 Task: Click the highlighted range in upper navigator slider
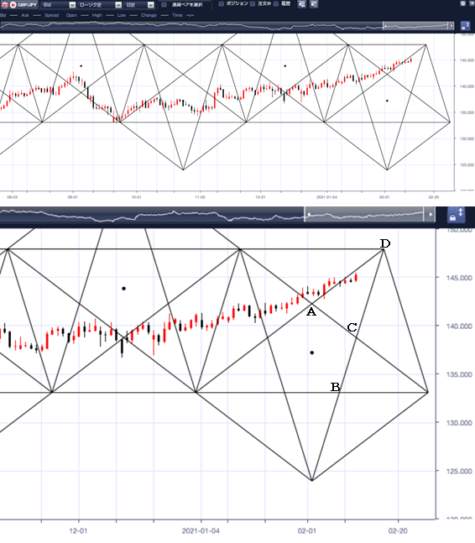pos(415,26)
